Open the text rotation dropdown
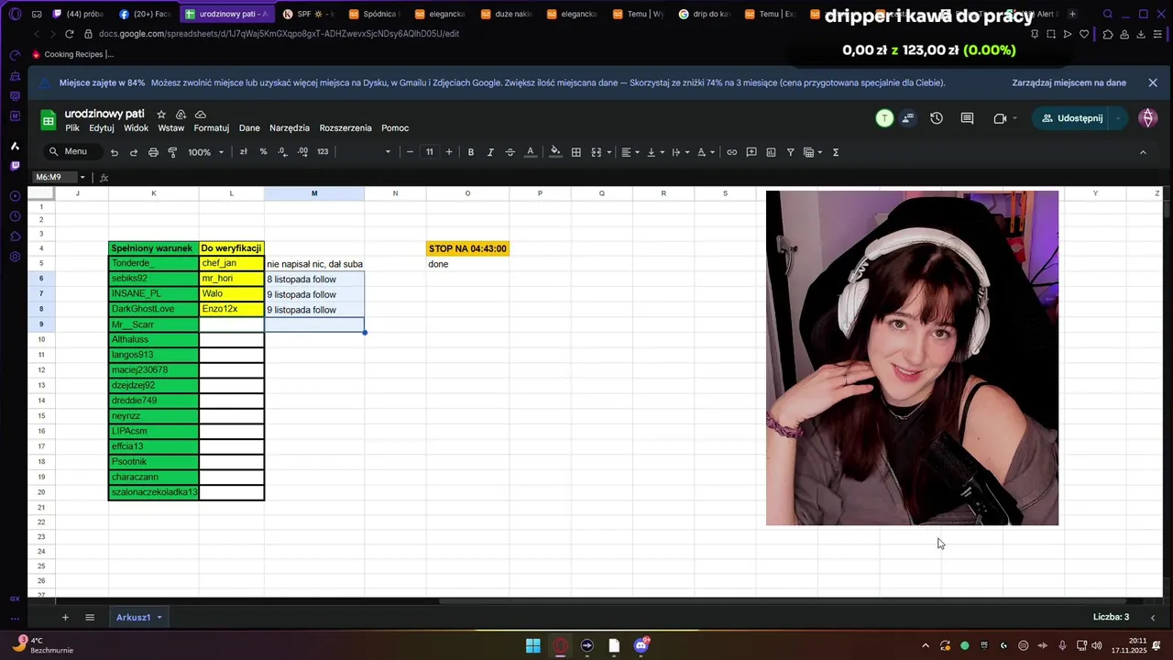This screenshot has height=660, width=1173. pos(706,152)
